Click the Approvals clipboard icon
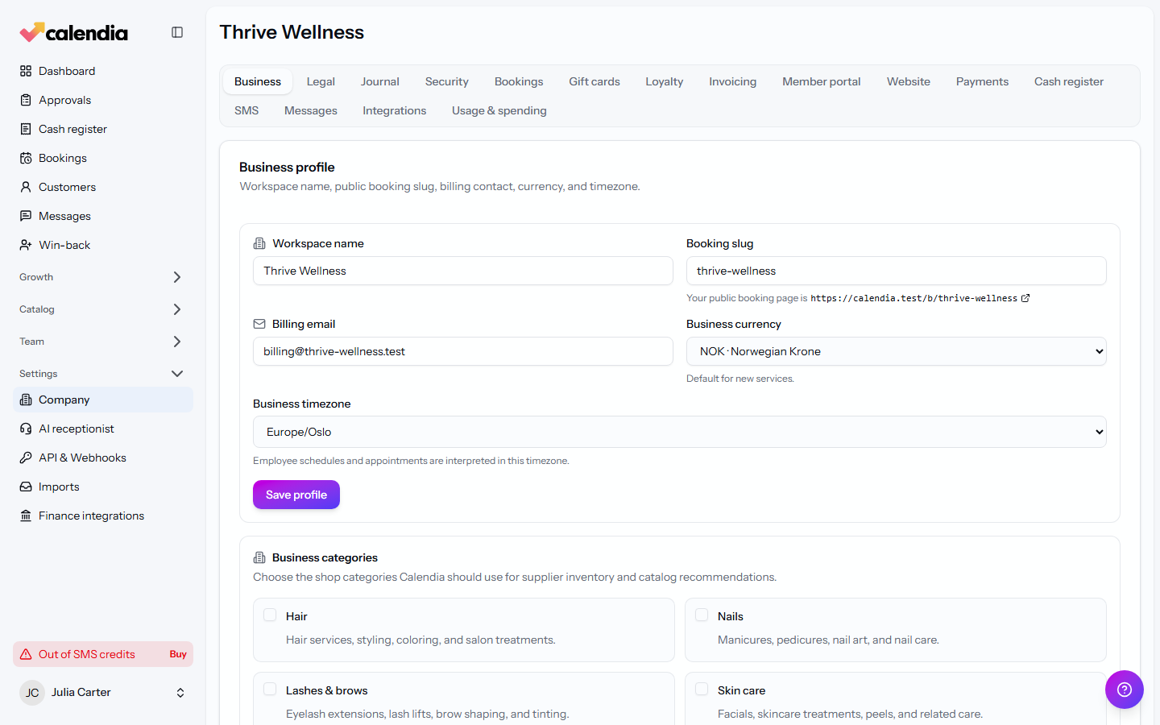 (x=26, y=100)
